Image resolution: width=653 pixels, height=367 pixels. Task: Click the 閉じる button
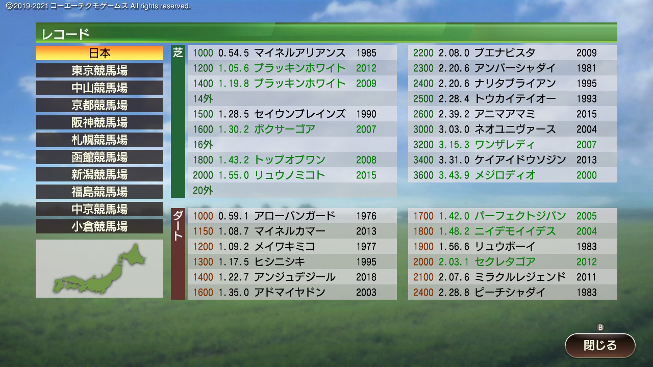pos(600,345)
